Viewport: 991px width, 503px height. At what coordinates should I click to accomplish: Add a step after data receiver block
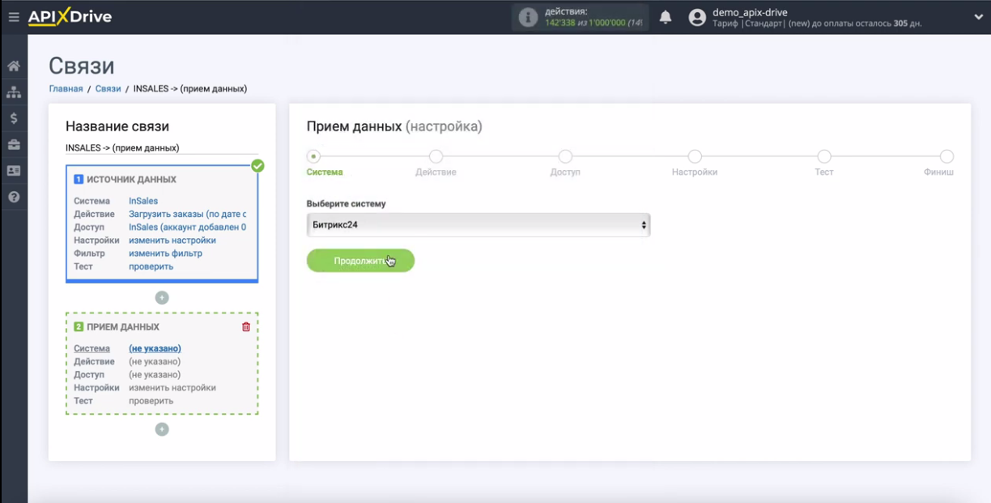[x=162, y=429]
